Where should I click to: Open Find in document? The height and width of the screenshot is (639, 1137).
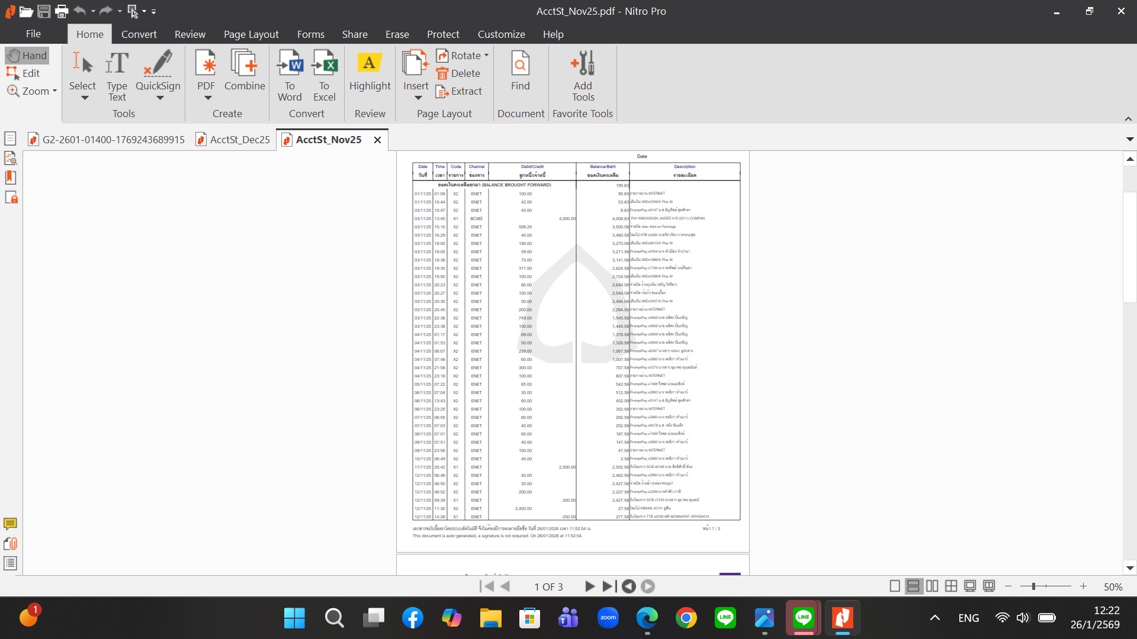pyautogui.click(x=520, y=70)
